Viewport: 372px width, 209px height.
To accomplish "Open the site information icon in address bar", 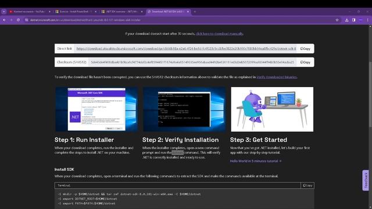I will click(26, 20).
